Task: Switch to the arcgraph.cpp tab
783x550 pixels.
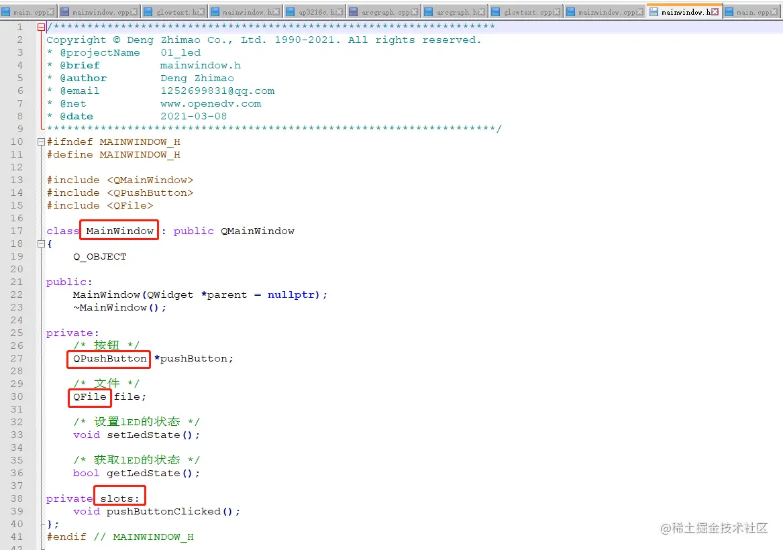Action: pos(384,12)
